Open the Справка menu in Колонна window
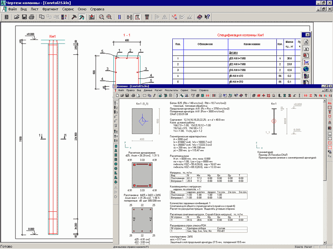The height and width of the screenshot is (249, 333). point(204,90)
